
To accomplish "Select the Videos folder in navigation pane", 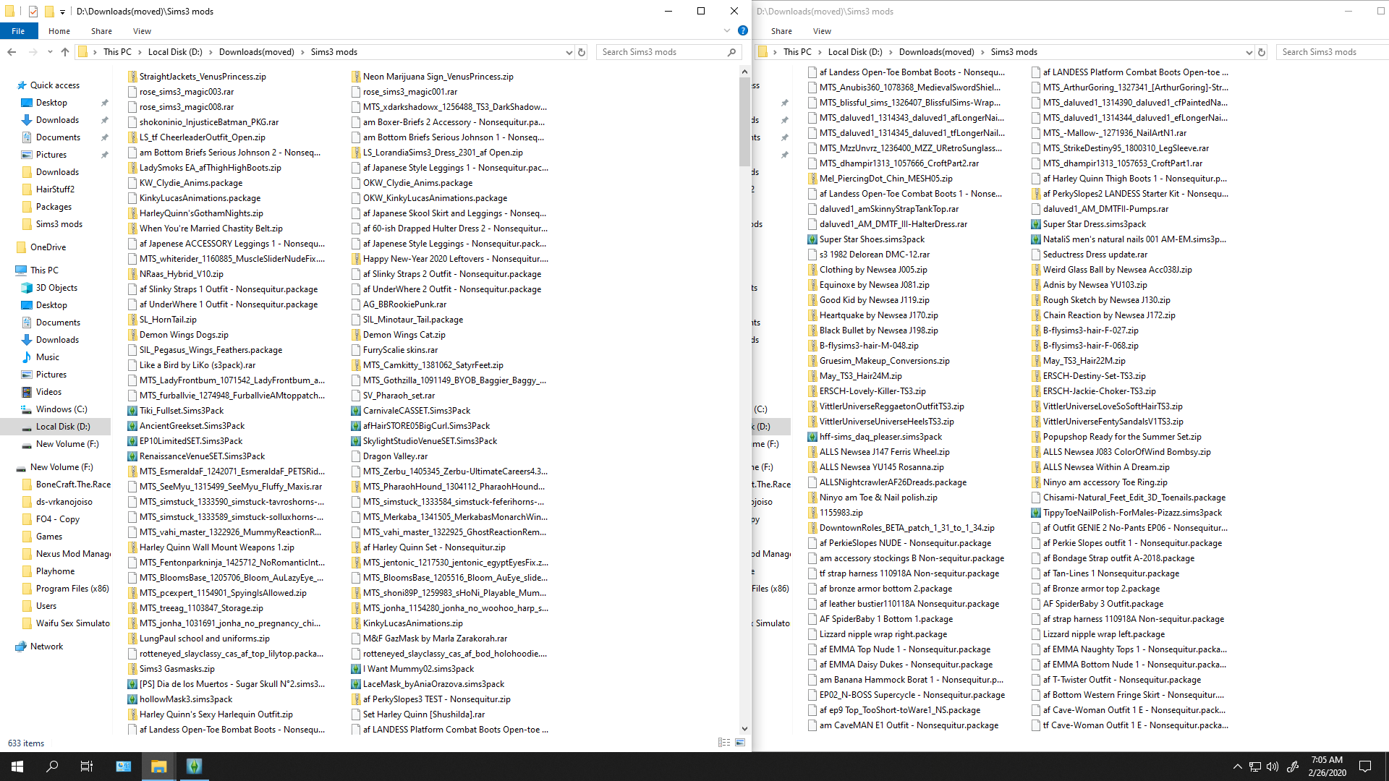I will click(x=48, y=392).
